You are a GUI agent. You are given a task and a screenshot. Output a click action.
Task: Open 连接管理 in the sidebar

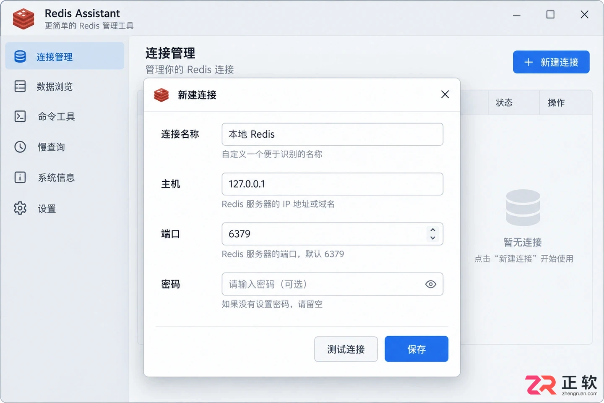(x=65, y=56)
